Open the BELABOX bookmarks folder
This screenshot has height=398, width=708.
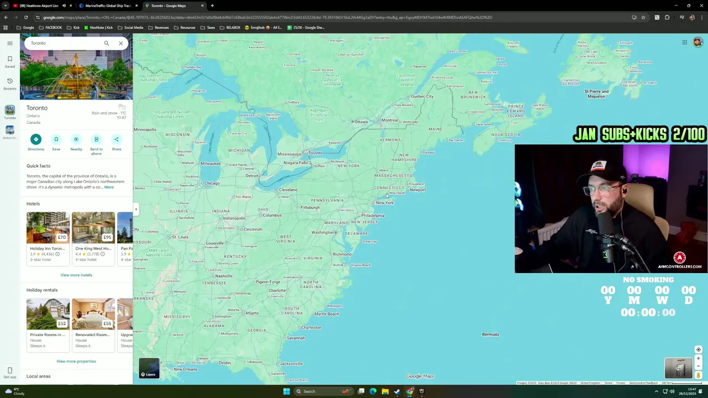(230, 28)
